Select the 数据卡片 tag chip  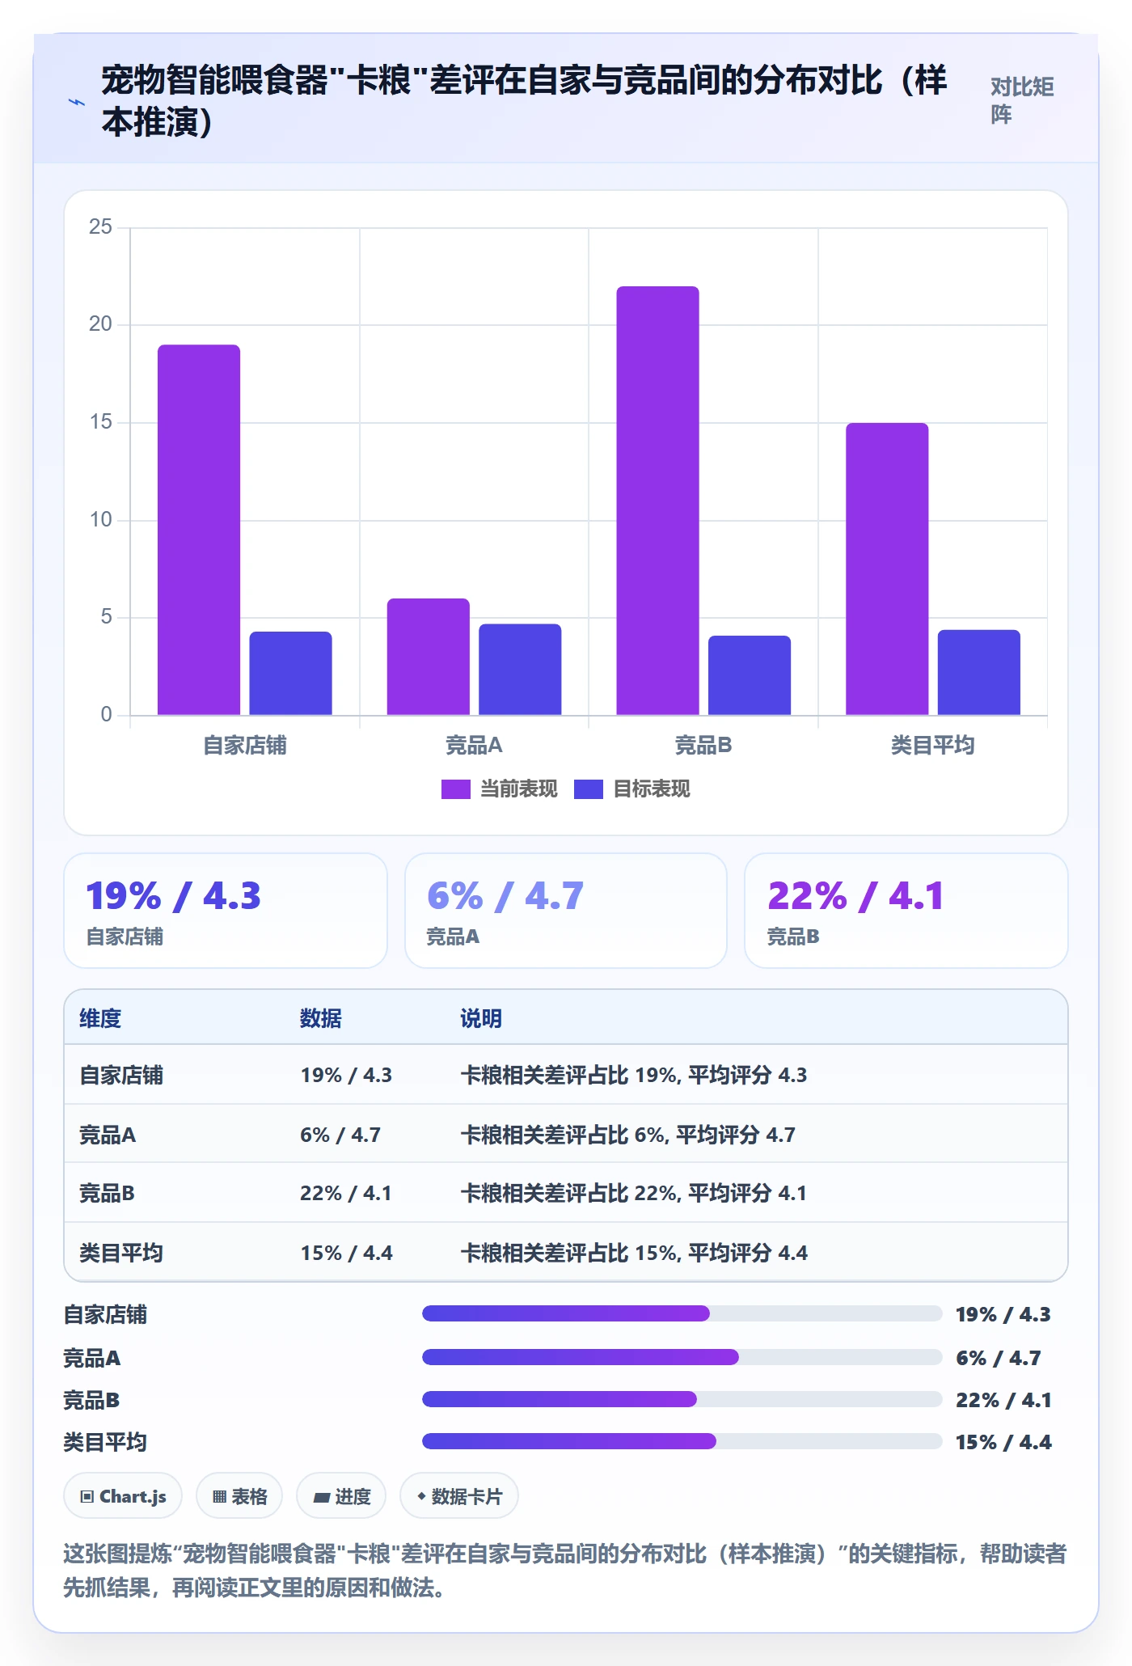click(x=459, y=1496)
